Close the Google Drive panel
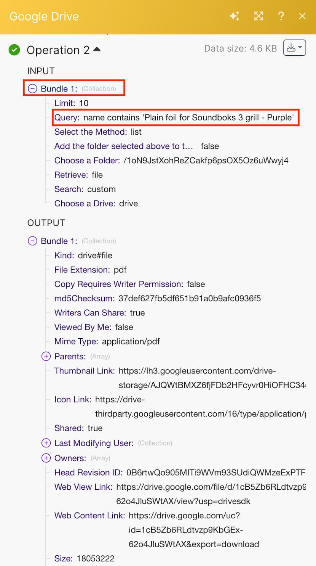Image resolution: width=316 pixels, height=566 pixels. click(x=302, y=16)
